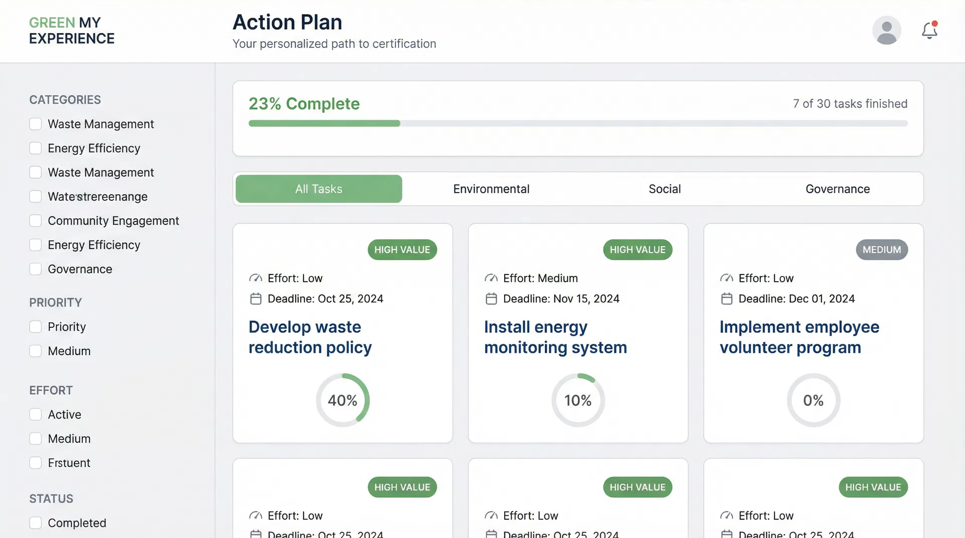Open the Develop waste reduction policy task
Viewport: 965px width, 538px height.
point(310,337)
